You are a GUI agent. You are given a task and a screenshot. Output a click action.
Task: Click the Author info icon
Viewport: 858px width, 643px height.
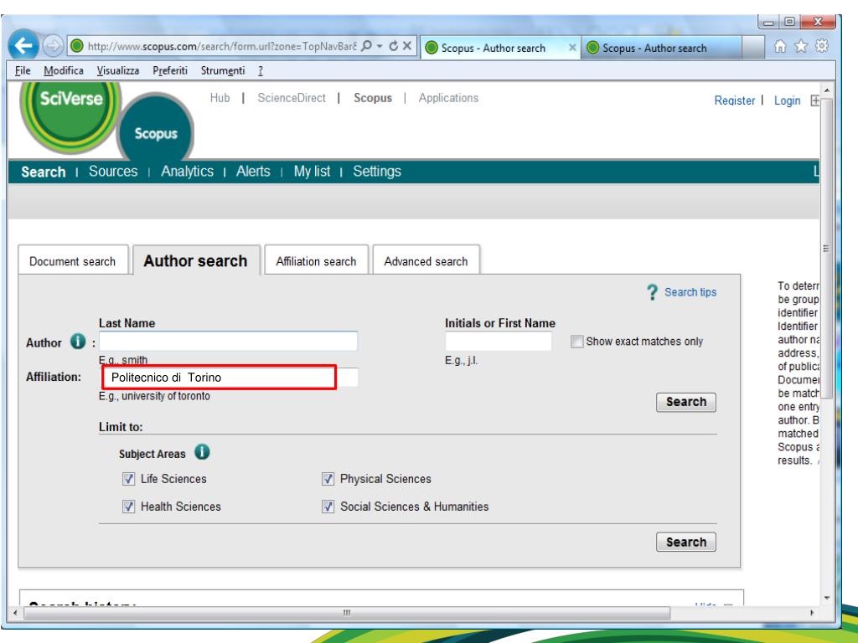click(x=78, y=342)
